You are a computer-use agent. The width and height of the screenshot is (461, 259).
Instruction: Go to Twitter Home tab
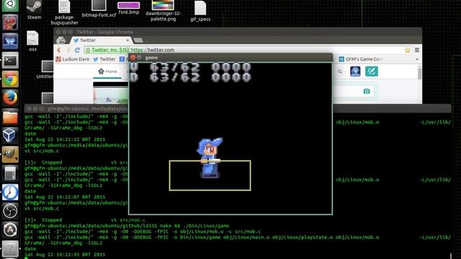coord(107,71)
